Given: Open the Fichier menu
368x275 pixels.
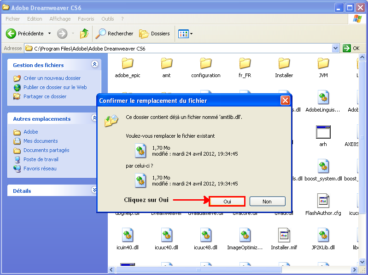Looking at the screenshot, I should pyautogui.click(x=13, y=19).
